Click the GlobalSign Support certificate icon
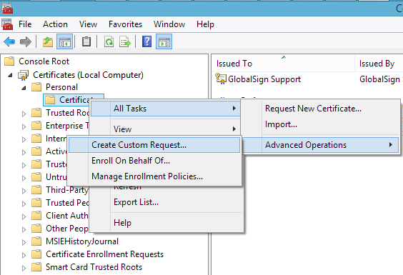Viewport: 403px width, 275px height. coord(221,79)
